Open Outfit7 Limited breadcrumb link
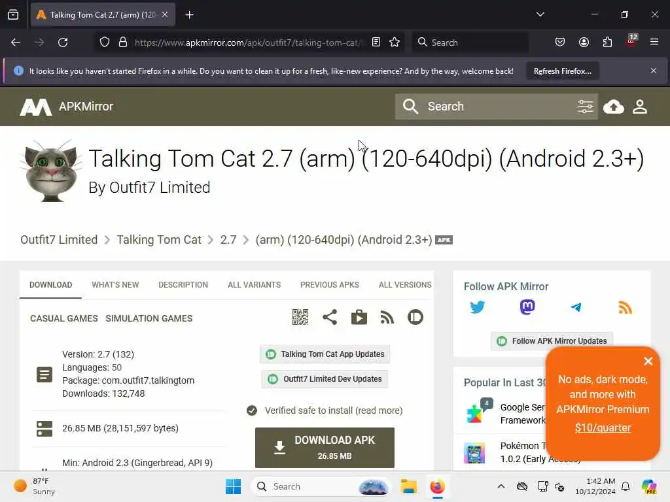This screenshot has width=670, height=502. click(x=59, y=240)
